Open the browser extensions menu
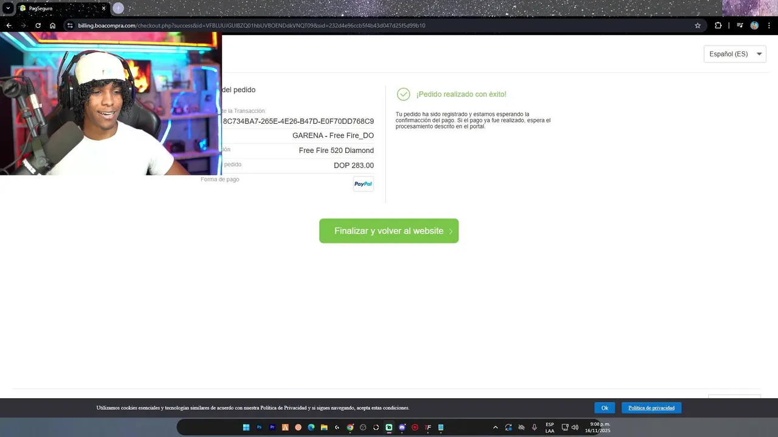This screenshot has width=778, height=437. tap(718, 25)
